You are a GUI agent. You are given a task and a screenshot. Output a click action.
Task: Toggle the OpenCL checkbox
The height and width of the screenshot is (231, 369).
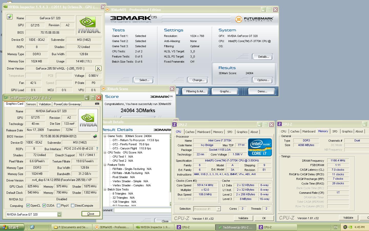click(x=28, y=206)
